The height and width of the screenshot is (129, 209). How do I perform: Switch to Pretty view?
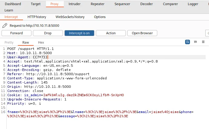pyautogui.click(x=9, y=42)
